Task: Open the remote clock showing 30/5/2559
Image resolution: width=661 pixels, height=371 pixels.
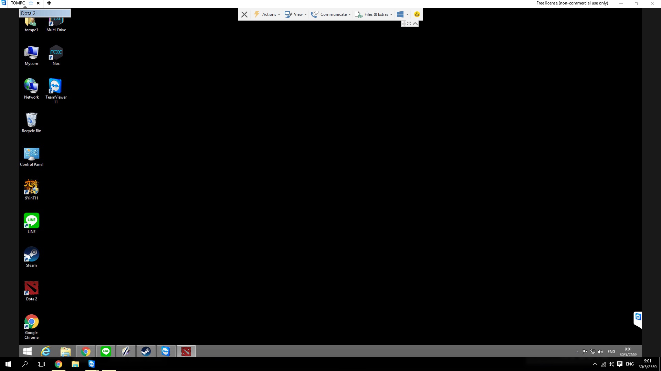Action: 628,352
